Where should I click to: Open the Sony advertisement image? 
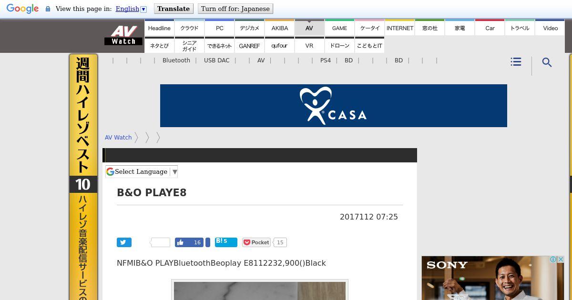click(493, 278)
